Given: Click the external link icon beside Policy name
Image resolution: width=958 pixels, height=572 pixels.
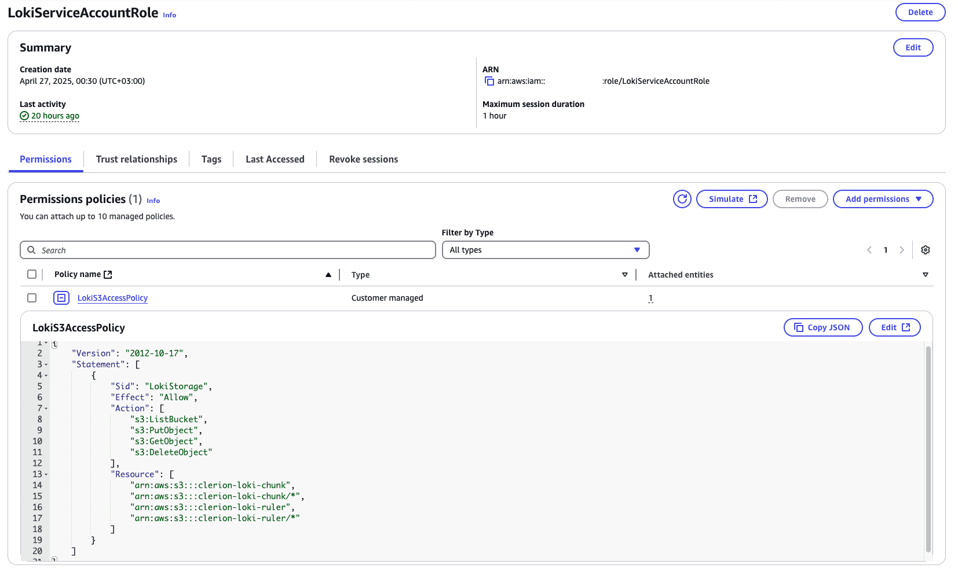Looking at the screenshot, I should [108, 275].
